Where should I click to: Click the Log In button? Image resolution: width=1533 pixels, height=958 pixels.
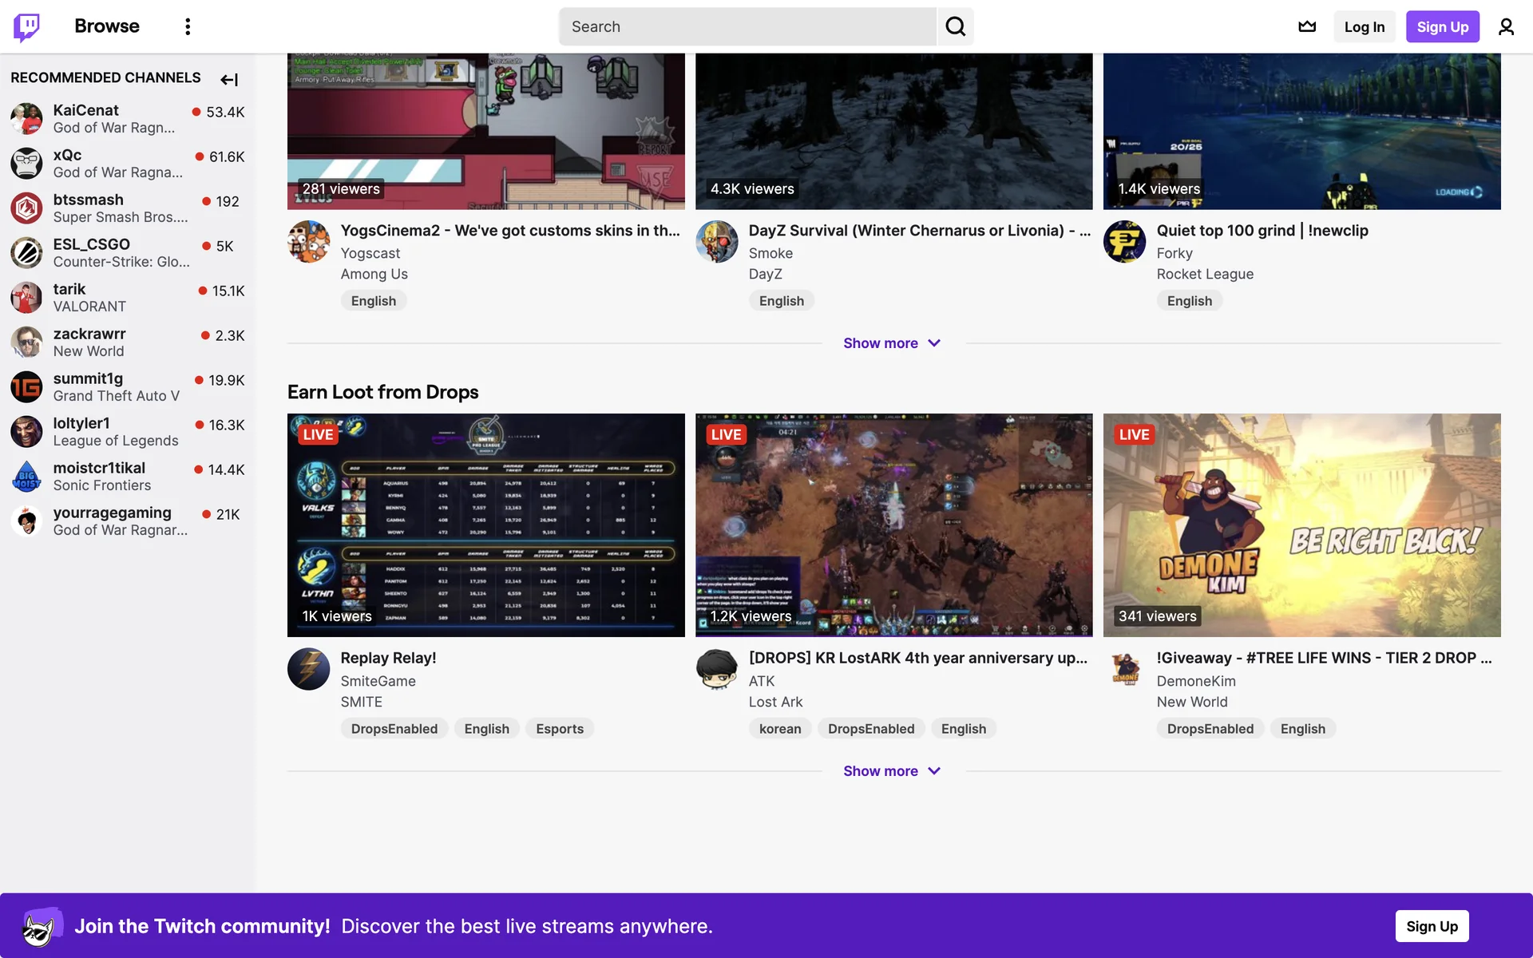click(x=1364, y=26)
